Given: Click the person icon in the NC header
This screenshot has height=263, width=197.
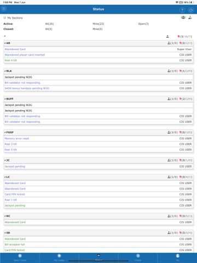Looking at the screenshot, I should point(169,216).
